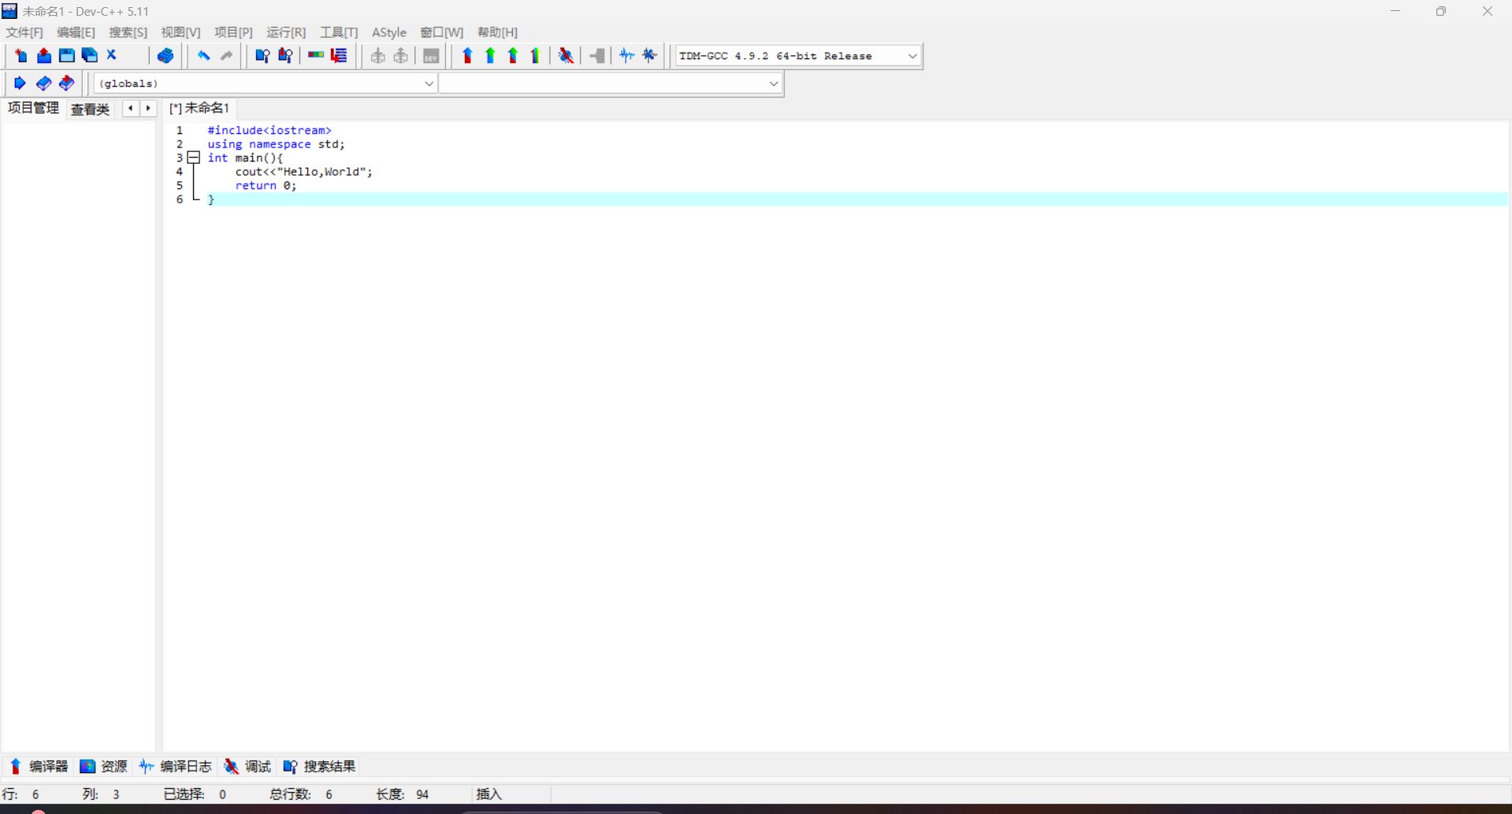This screenshot has height=814, width=1512.
Task: Click the Find magnifier icon
Action: coord(262,56)
